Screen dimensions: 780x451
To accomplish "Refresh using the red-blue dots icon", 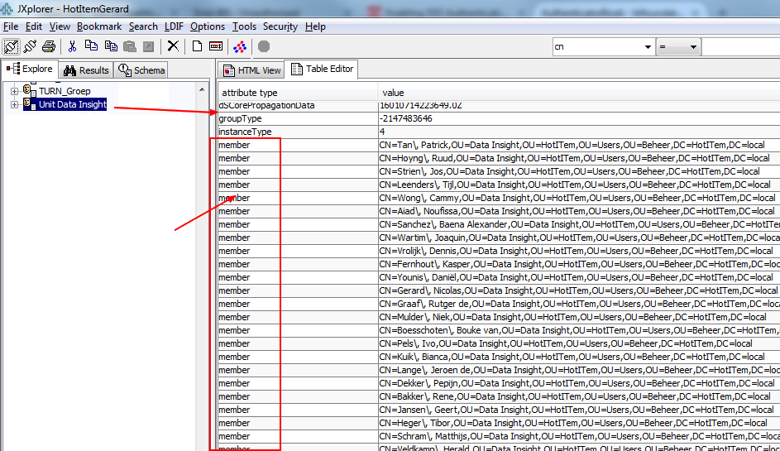I will 240,46.
